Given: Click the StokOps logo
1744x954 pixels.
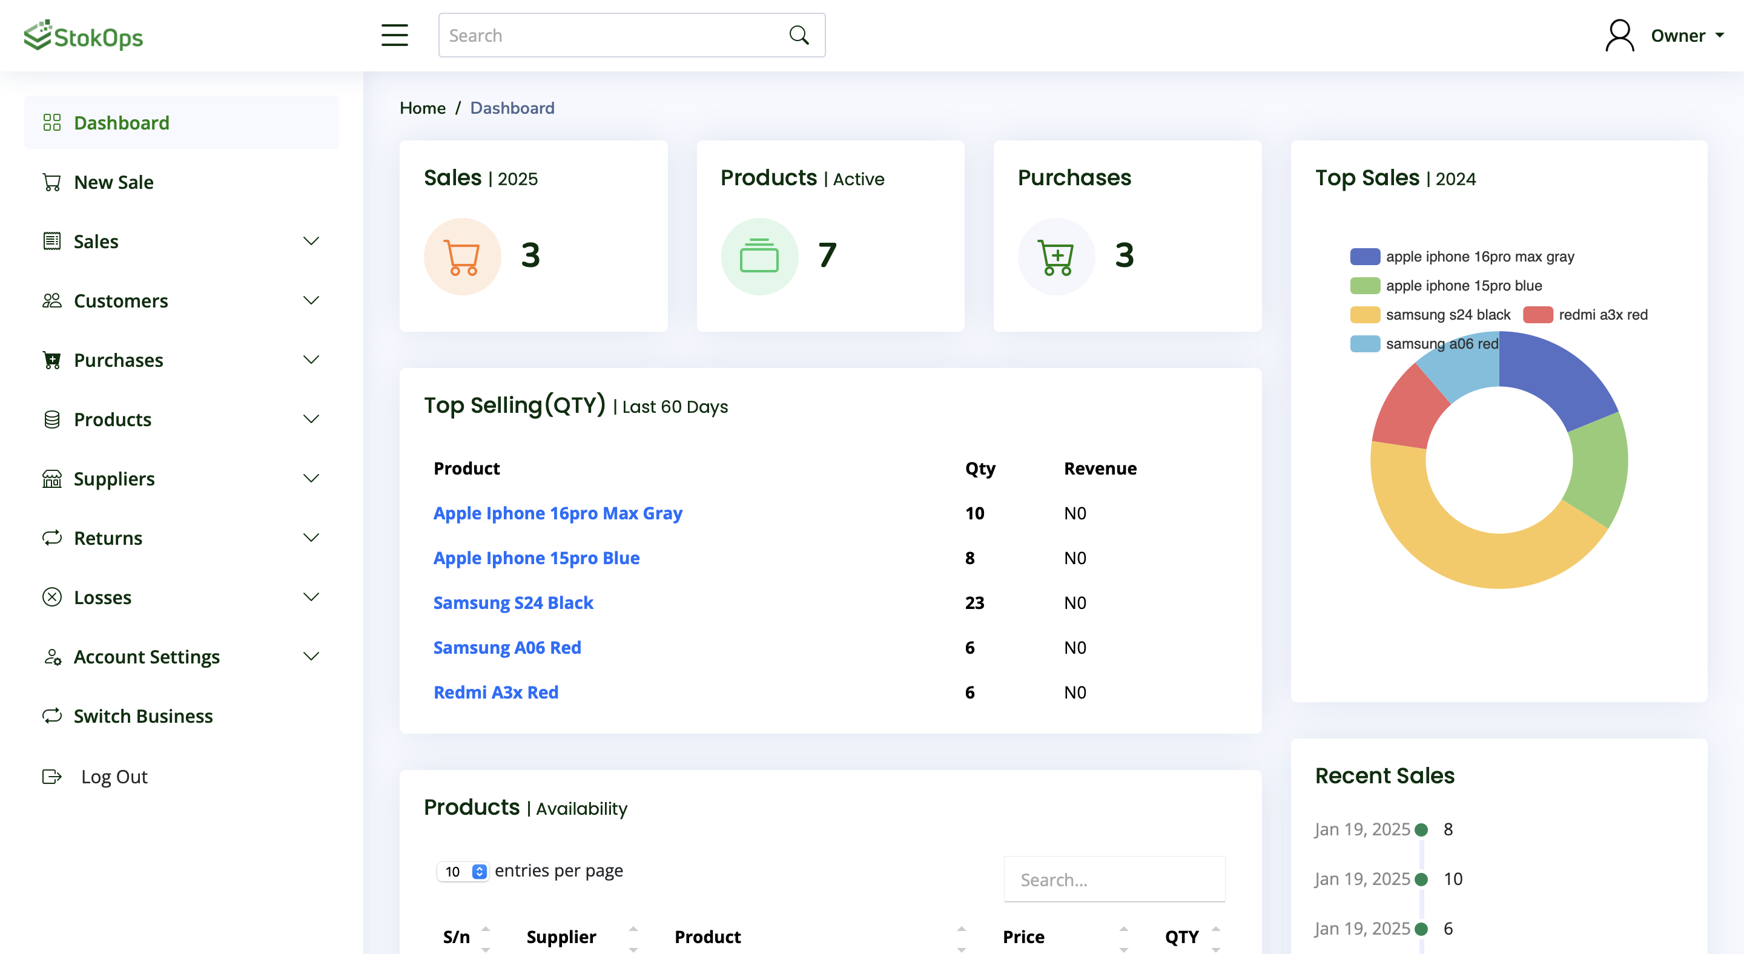Looking at the screenshot, I should point(84,36).
